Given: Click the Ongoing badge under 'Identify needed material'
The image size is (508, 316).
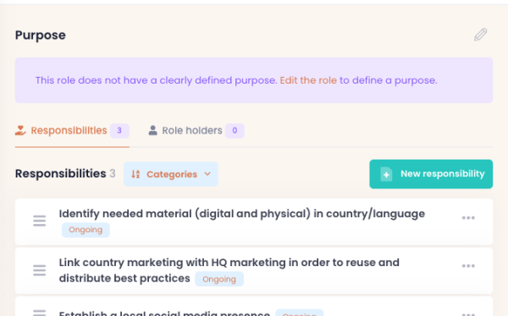Looking at the screenshot, I should tap(86, 230).
